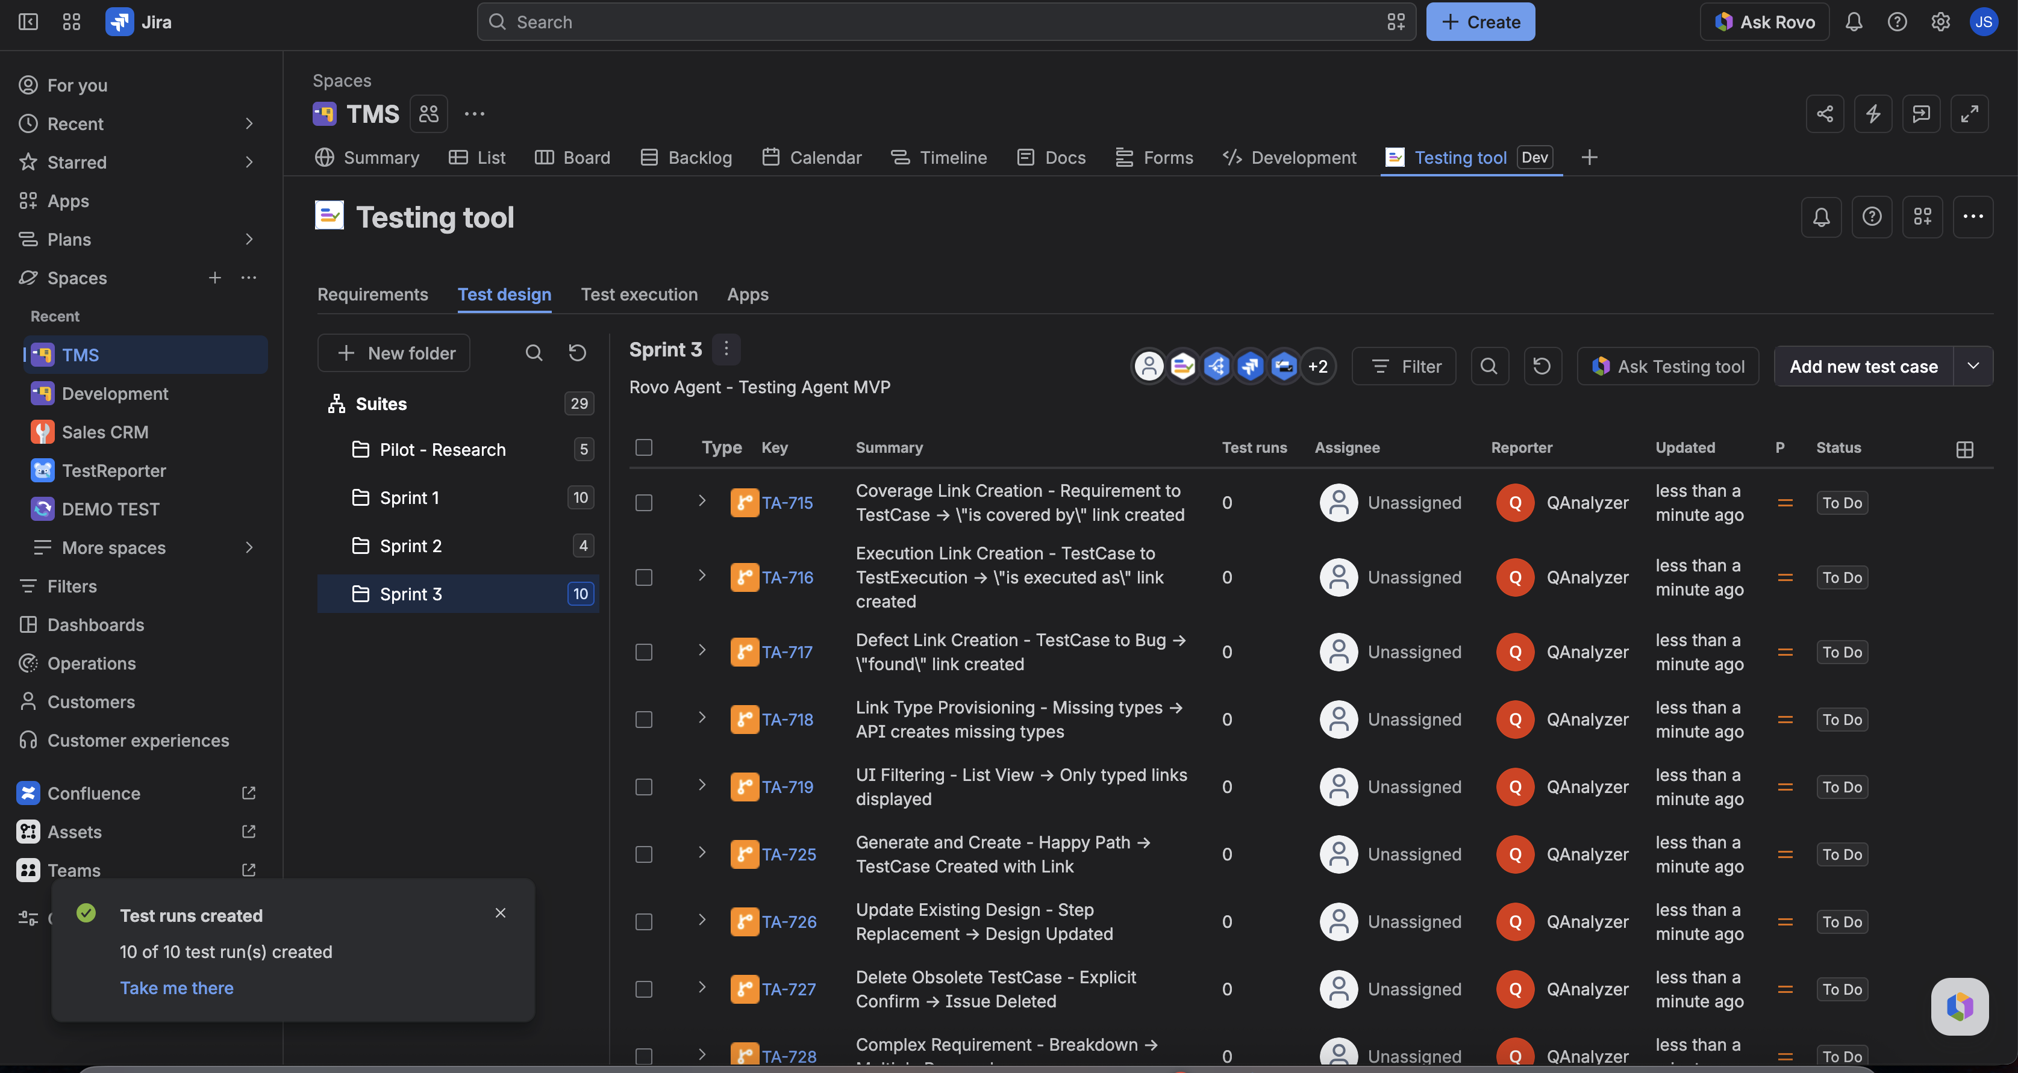Tick the checkbox for TA-716 row

(644, 577)
